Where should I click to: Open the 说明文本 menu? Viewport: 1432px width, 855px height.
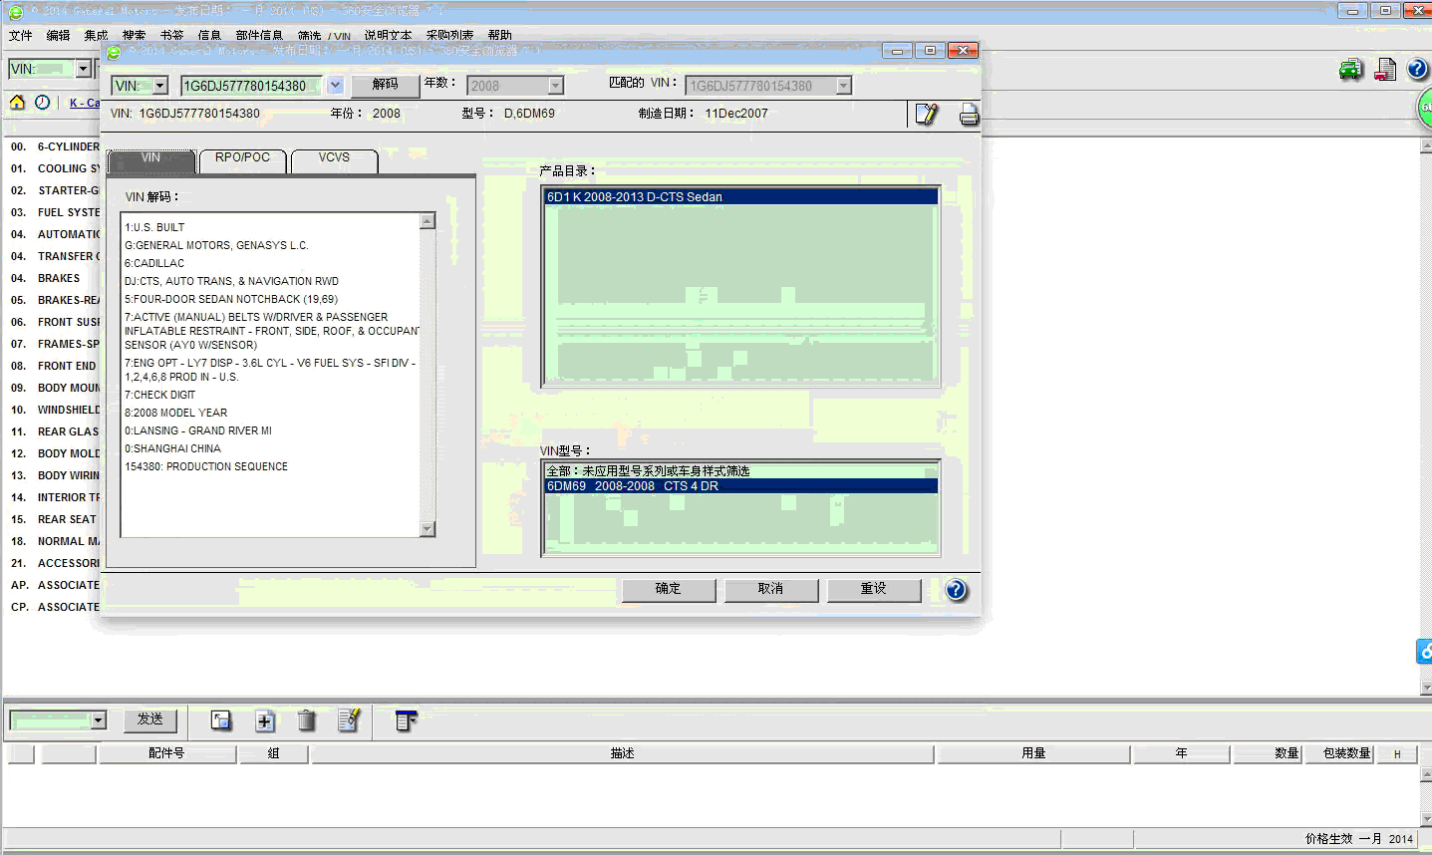388,35
